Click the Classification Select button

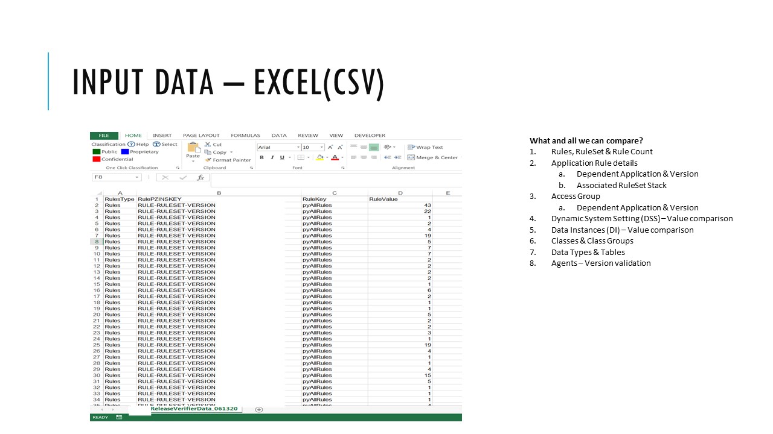165,145
